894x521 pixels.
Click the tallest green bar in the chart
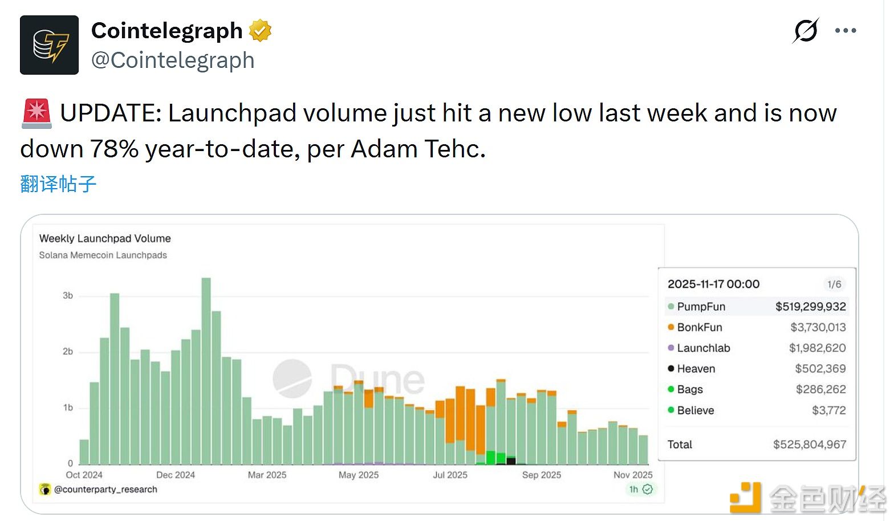(206, 371)
